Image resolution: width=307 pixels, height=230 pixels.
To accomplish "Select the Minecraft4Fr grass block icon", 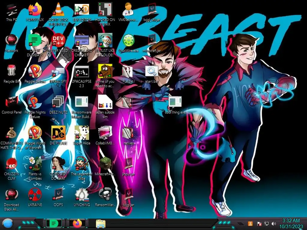I will [105, 164].
